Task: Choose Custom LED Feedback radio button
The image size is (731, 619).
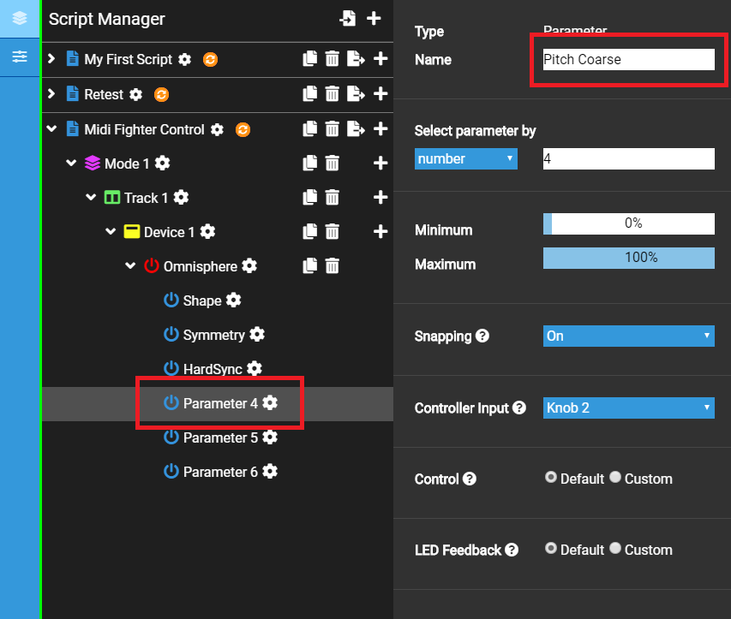Action: coord(615,549)
